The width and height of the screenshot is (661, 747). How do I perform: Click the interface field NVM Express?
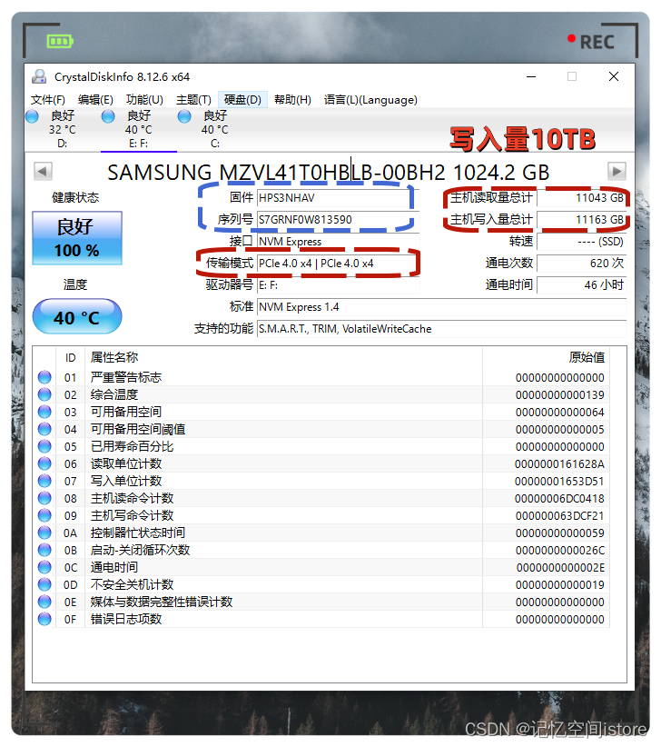338,242
